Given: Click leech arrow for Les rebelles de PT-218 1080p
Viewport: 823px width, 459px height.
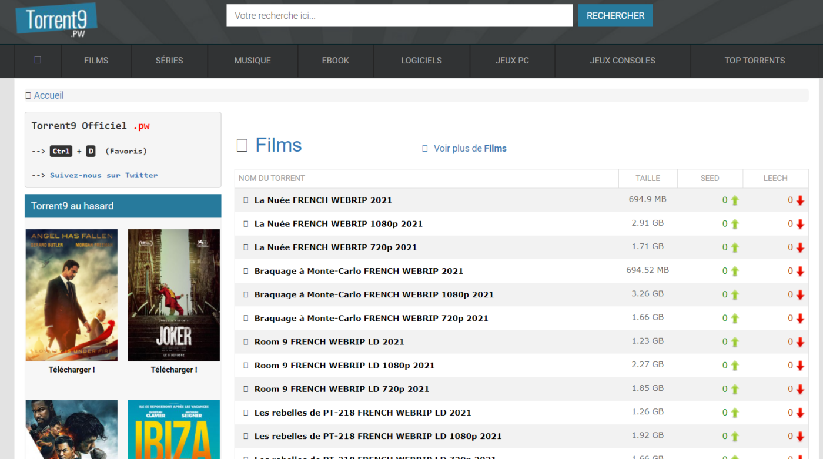Looking at the screenshot, I should [x=800, y=437].
